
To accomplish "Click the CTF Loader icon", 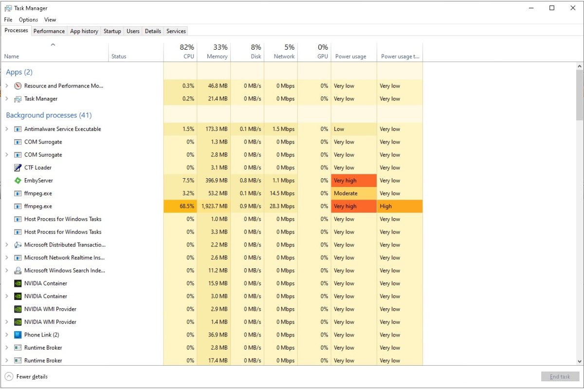I will (18, 167).
